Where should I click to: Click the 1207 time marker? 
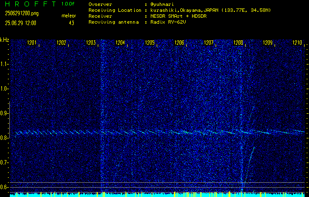click(209, 43)
